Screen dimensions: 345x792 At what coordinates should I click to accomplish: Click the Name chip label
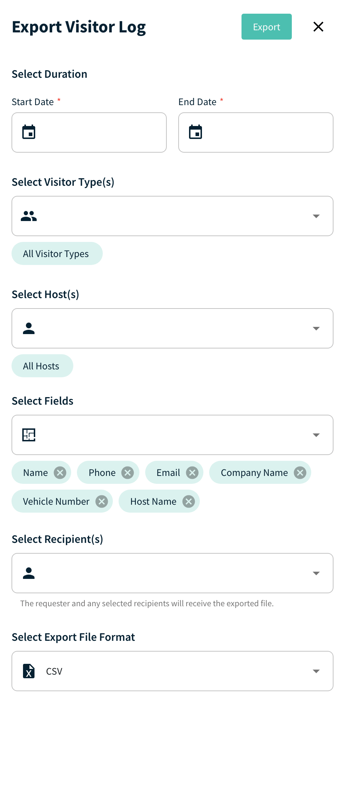(36, 472)
